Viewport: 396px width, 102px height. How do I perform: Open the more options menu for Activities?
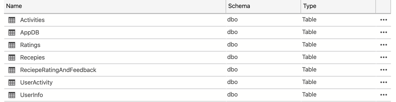pos(383,20)
